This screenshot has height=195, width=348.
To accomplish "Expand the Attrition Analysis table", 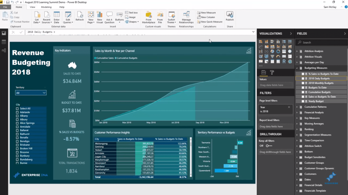I will (x=297, y=51).
